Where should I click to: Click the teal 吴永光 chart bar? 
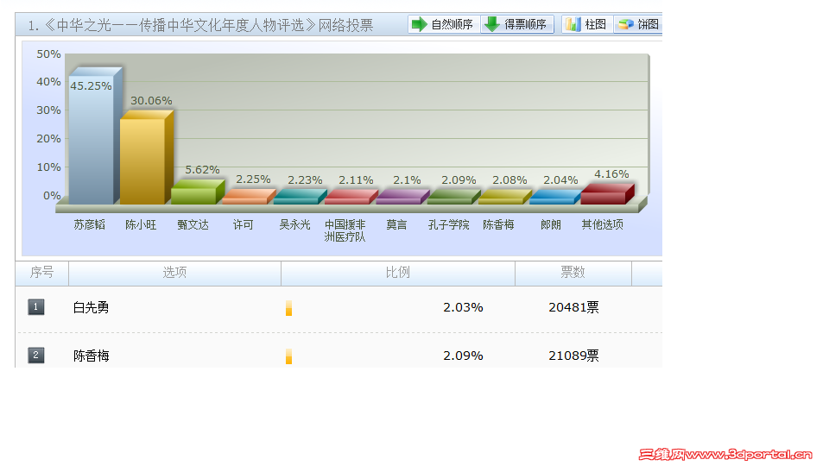[300, 197]
